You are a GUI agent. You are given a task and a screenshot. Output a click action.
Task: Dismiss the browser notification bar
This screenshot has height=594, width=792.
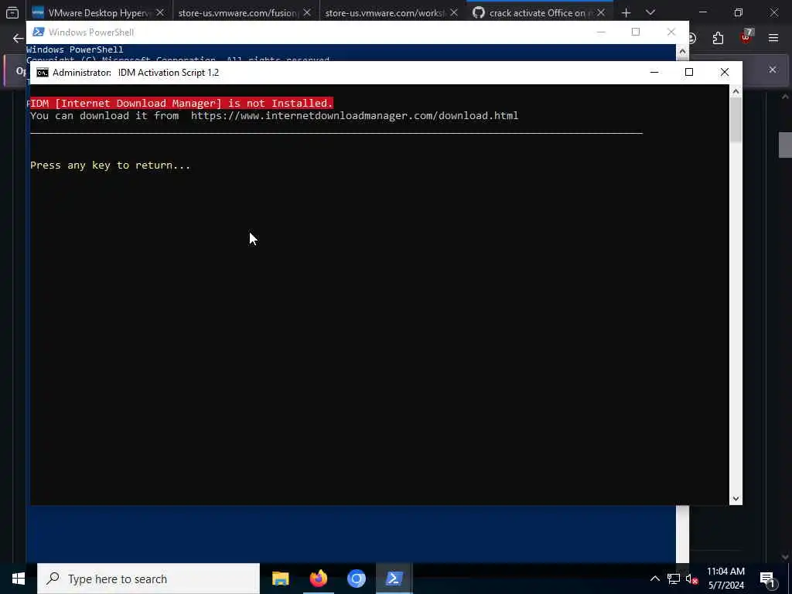773,70
